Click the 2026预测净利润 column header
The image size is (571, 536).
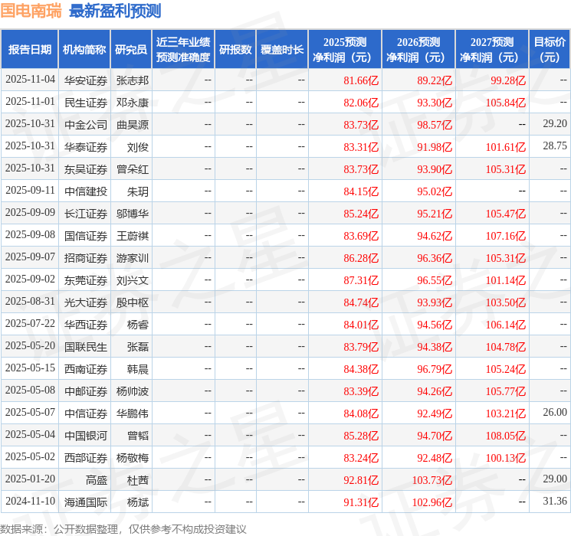pyautogui.click(x=418, y=50)
